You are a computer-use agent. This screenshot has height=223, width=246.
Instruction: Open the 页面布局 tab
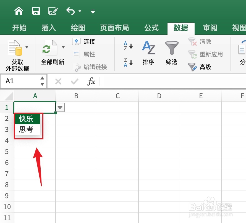coord(114,28)
